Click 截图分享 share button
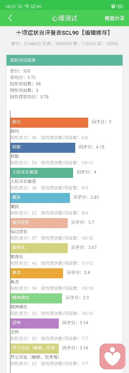 115,18
